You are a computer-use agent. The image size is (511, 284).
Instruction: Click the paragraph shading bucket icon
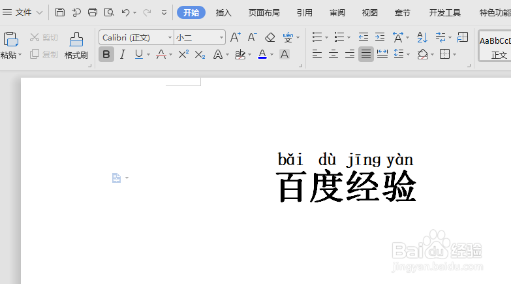[x=423, y=54]
